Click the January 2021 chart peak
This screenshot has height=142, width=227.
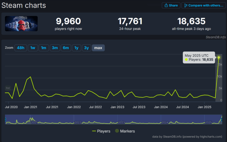pyautogui.click(x=31, y=77)
